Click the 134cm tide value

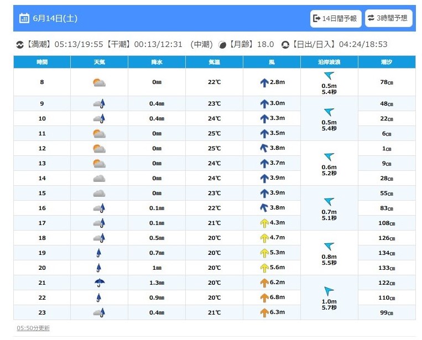point(387,253)
